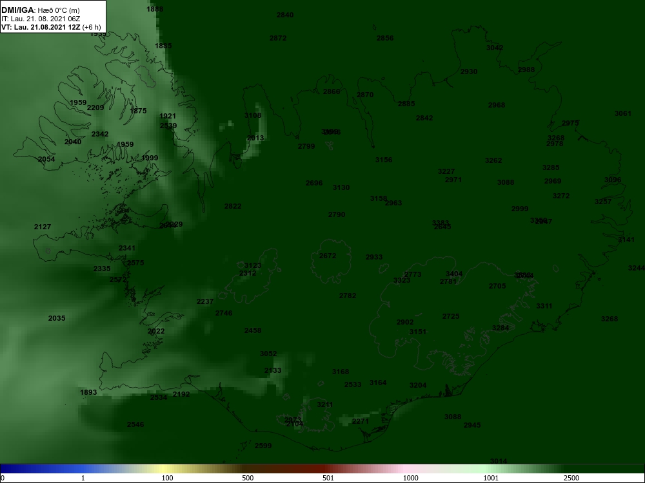
Task: Click the '100' label on the color scale
Action: tap(167, 478)
